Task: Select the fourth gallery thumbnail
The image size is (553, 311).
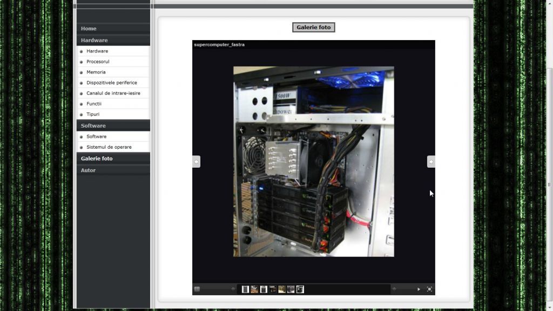Action: pos(273,289)
